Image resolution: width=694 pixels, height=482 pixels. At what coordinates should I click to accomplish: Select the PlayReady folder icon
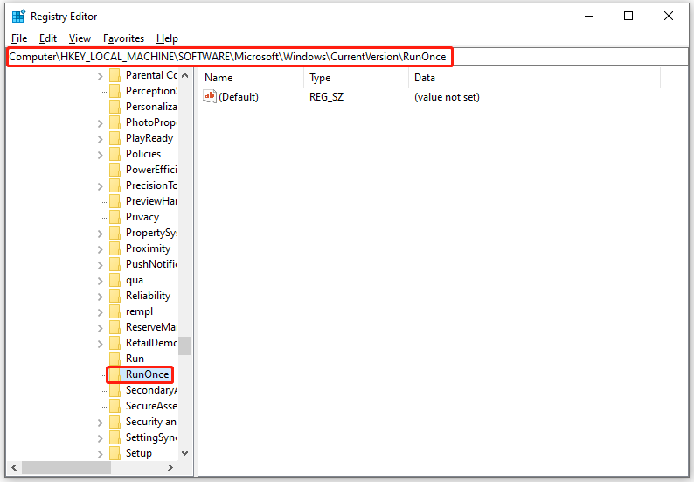click(115, 138)
